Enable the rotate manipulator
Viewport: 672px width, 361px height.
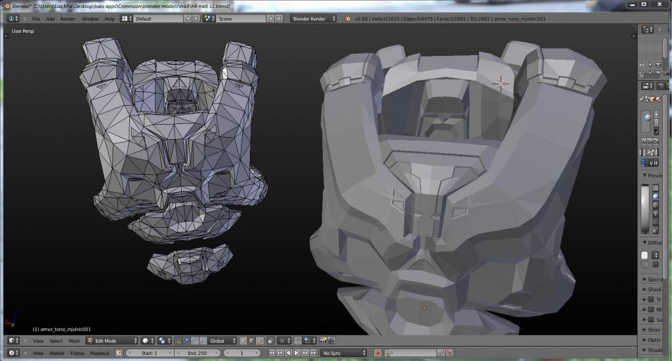point(194,341)
